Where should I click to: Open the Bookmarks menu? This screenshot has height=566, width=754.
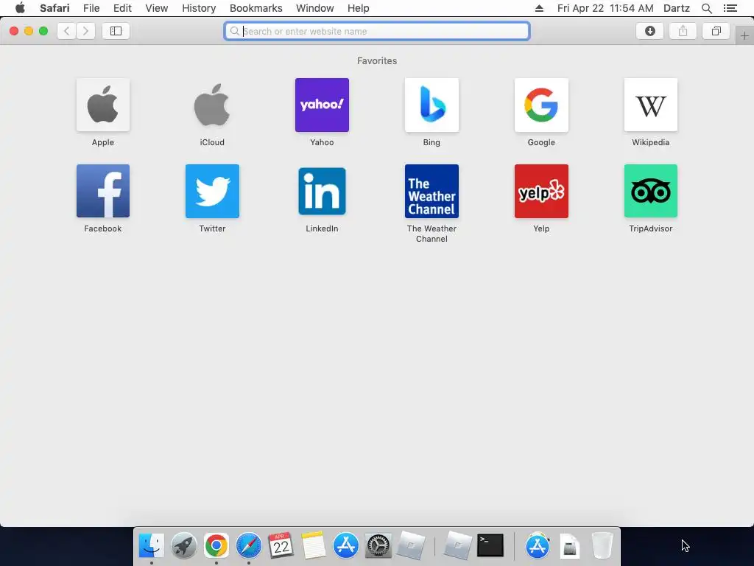[x=256, y=8]
